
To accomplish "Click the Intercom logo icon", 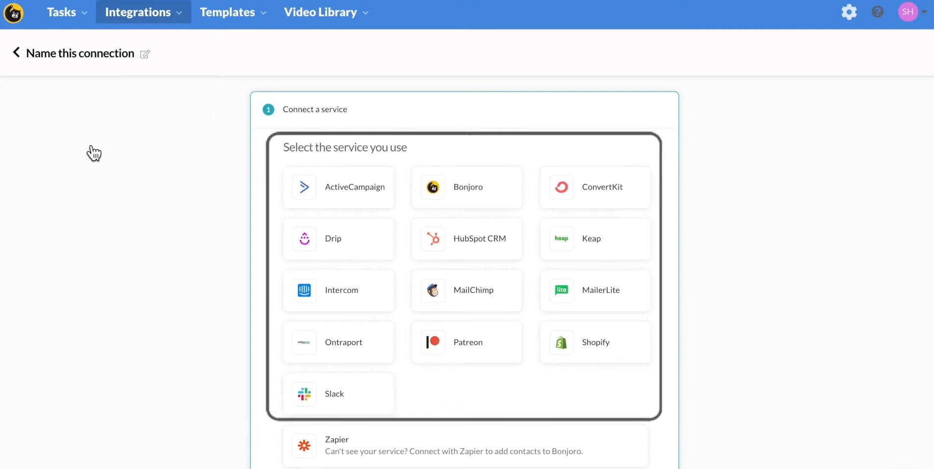I will click(304, 290).
